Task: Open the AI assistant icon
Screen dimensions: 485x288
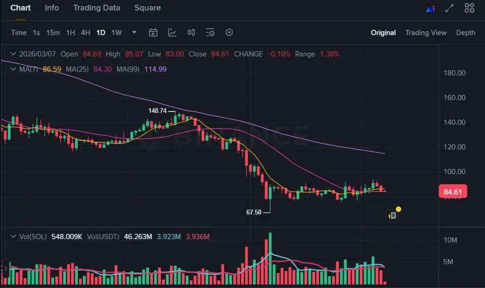Action: click(x=430, y=8)
